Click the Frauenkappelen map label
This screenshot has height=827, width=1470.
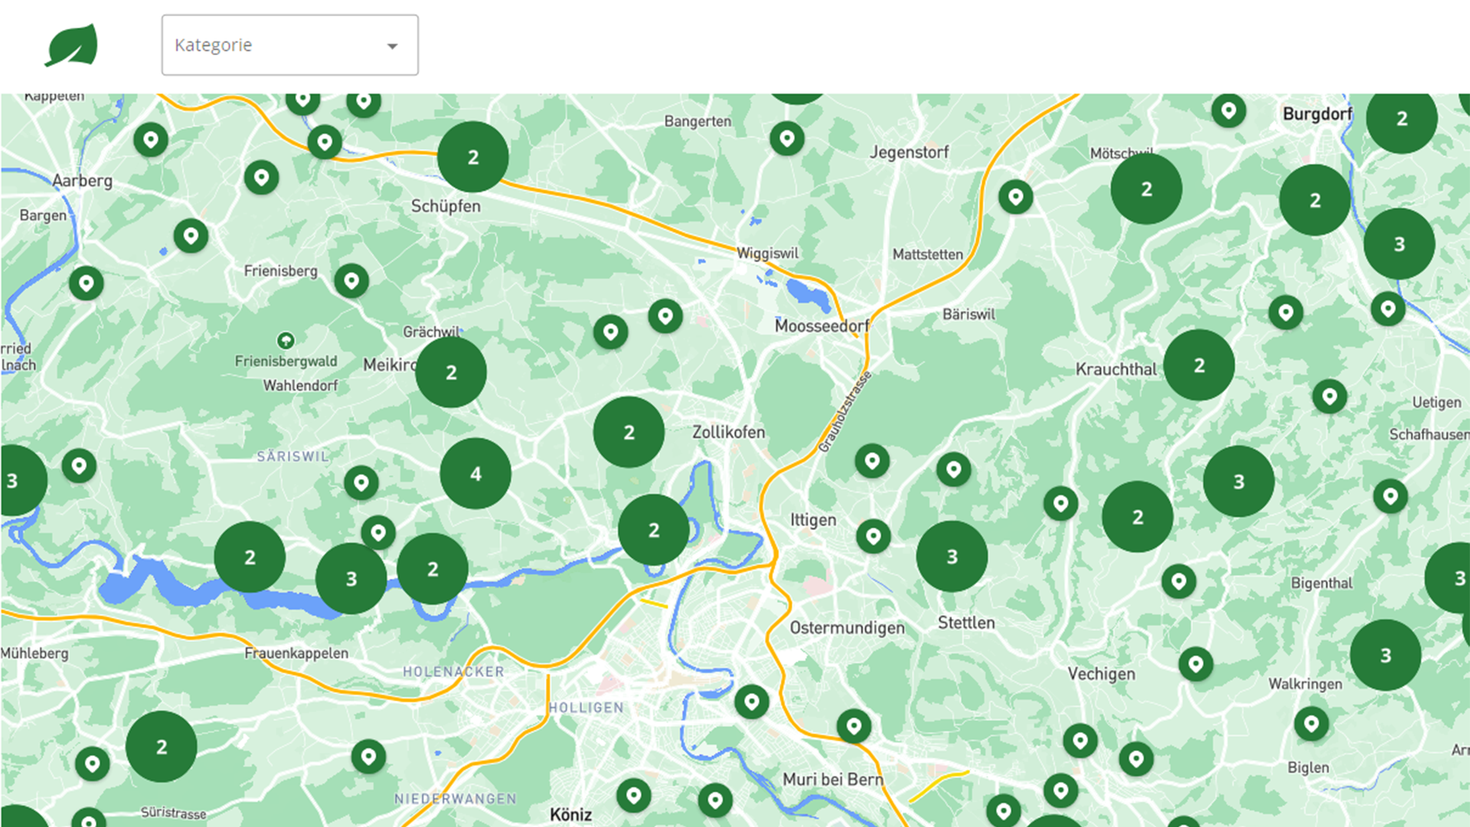(296, 653)
